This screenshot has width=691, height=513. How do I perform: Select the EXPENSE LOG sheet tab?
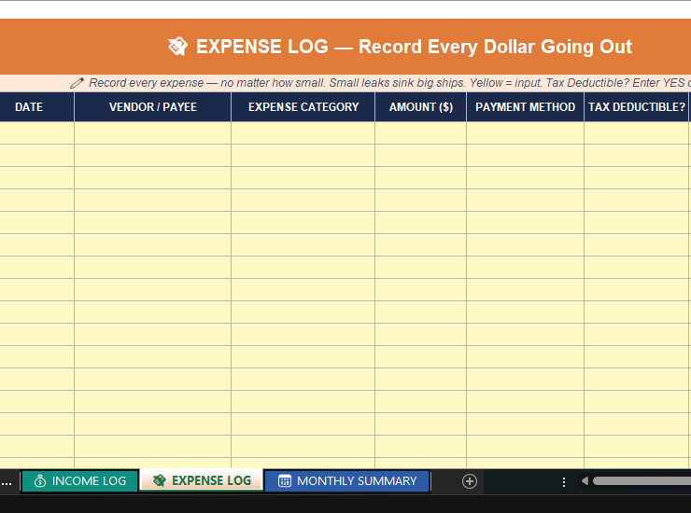211,481
